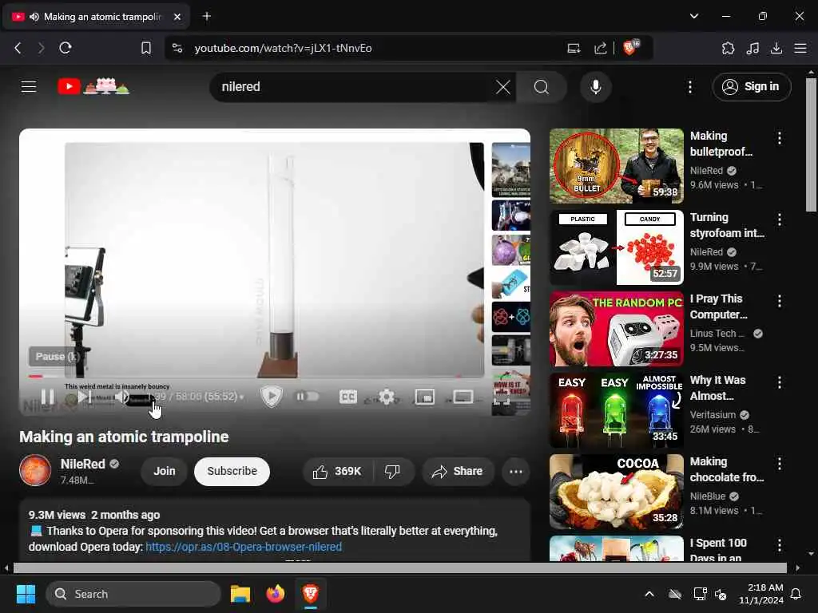The image size is (818, 613).
Task: Open browser downloads icon
Action: (776, 49)
